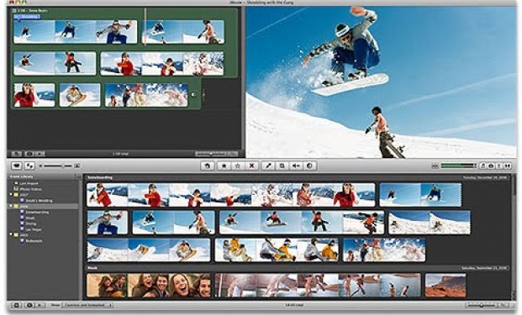Open the camera import window
Screen dimensions: 522x315
17,165
